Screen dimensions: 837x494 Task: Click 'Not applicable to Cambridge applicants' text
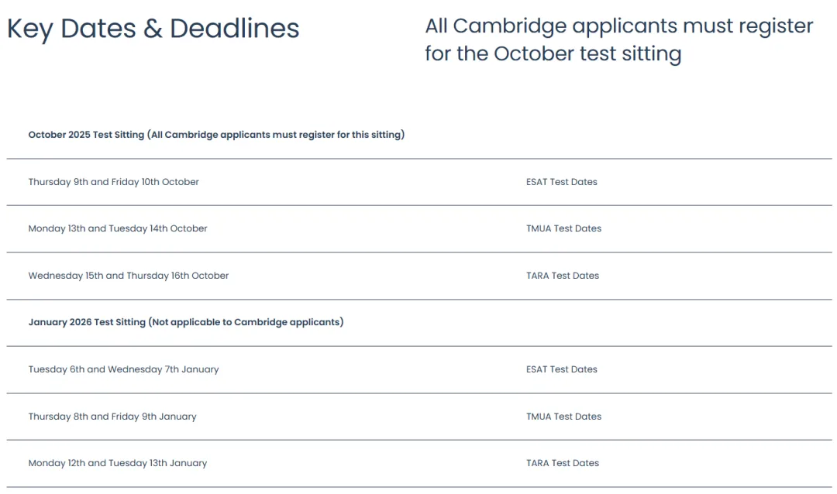[246, 322]
